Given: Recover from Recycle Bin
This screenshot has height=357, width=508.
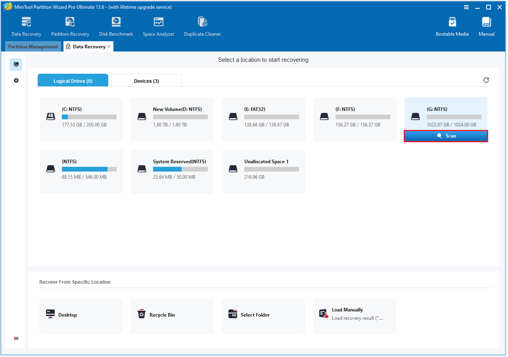Looking at the screenshot, I should (x=172, y=316).
